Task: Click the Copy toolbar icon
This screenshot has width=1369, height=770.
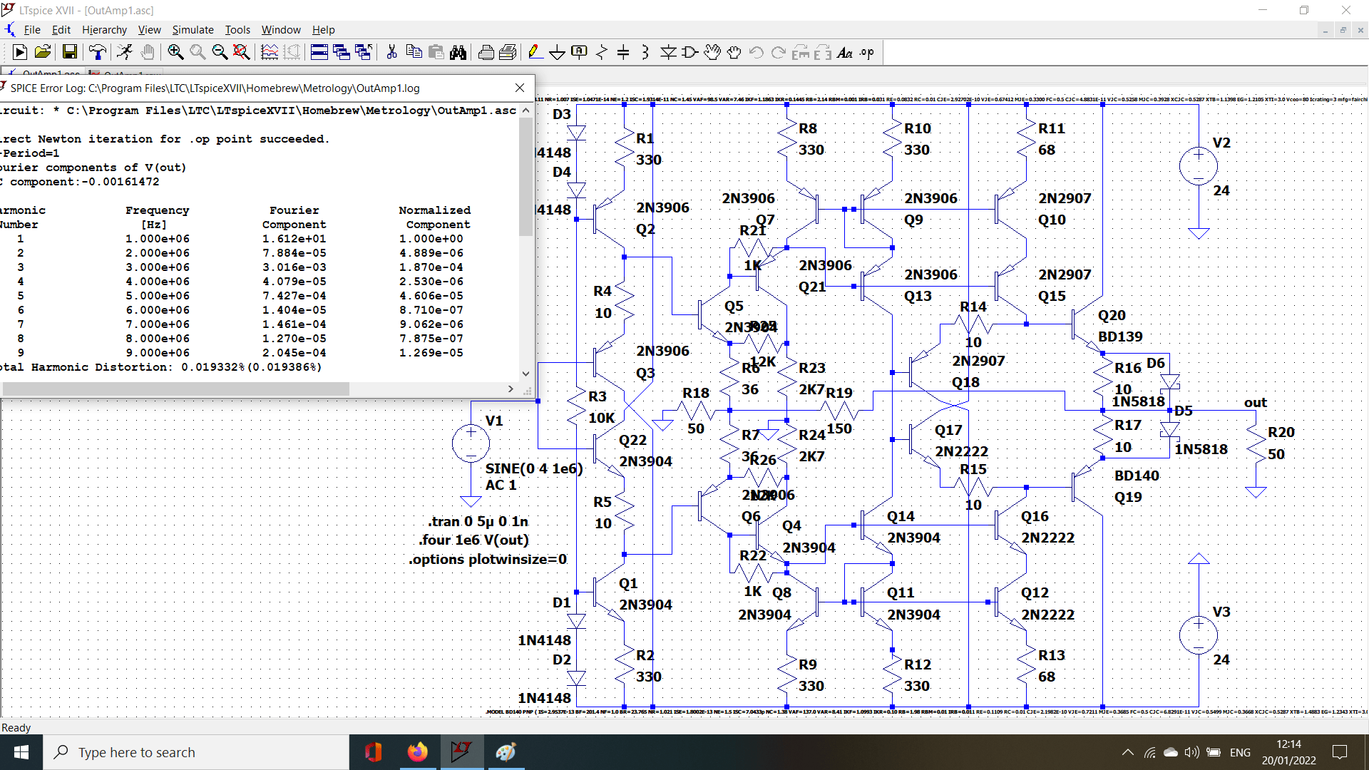Action: tap(414, 52)
